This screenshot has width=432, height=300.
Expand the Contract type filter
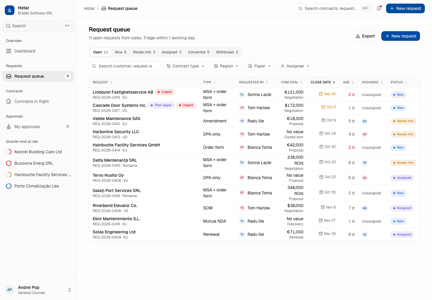point(186,66)
